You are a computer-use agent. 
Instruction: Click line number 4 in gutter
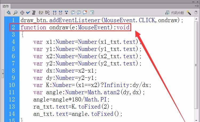[x=13, y=42]
